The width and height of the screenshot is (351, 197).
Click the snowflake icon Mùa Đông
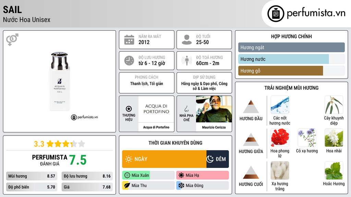pyautogui.click(x=181, y=185)
